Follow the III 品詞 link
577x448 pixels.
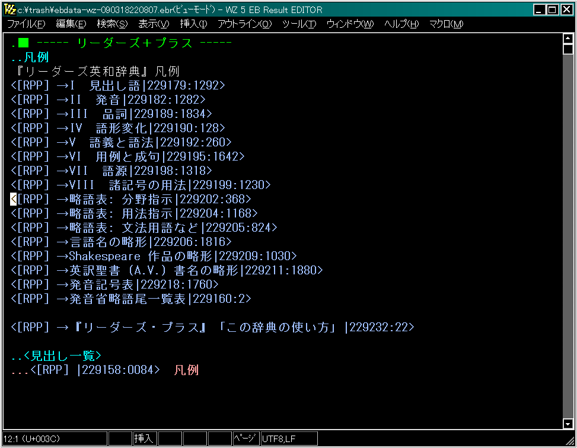(111, 114)
